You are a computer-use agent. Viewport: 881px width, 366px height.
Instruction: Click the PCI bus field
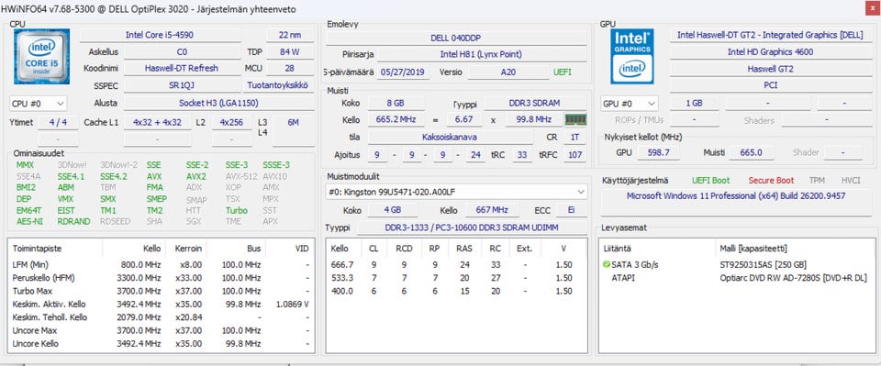pyautogui.click(x=770, y=85)
